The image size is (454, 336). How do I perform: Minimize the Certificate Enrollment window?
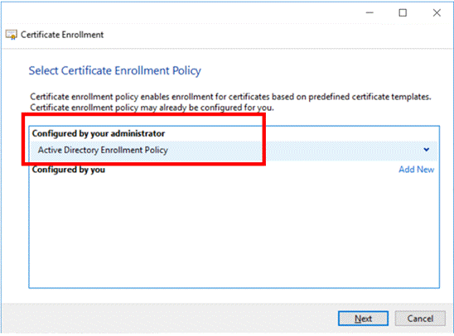point(369,12)
